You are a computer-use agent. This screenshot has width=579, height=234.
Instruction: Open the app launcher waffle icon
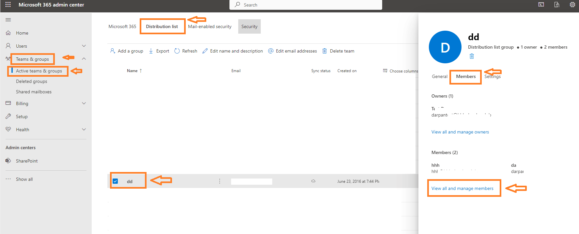tap(8, 5)
